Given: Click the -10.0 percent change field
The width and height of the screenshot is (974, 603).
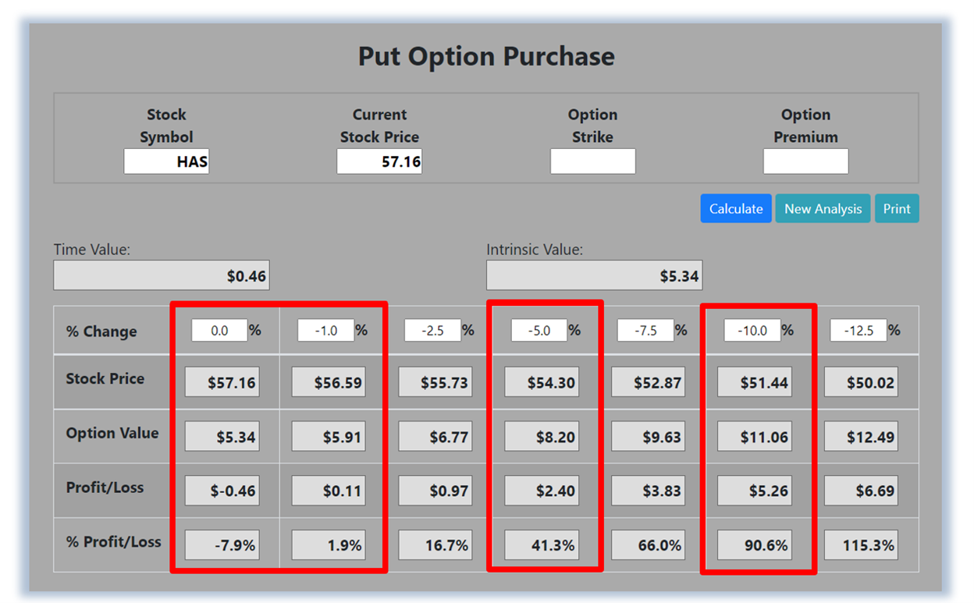Looking at the screenshot, I should point(752,331).
